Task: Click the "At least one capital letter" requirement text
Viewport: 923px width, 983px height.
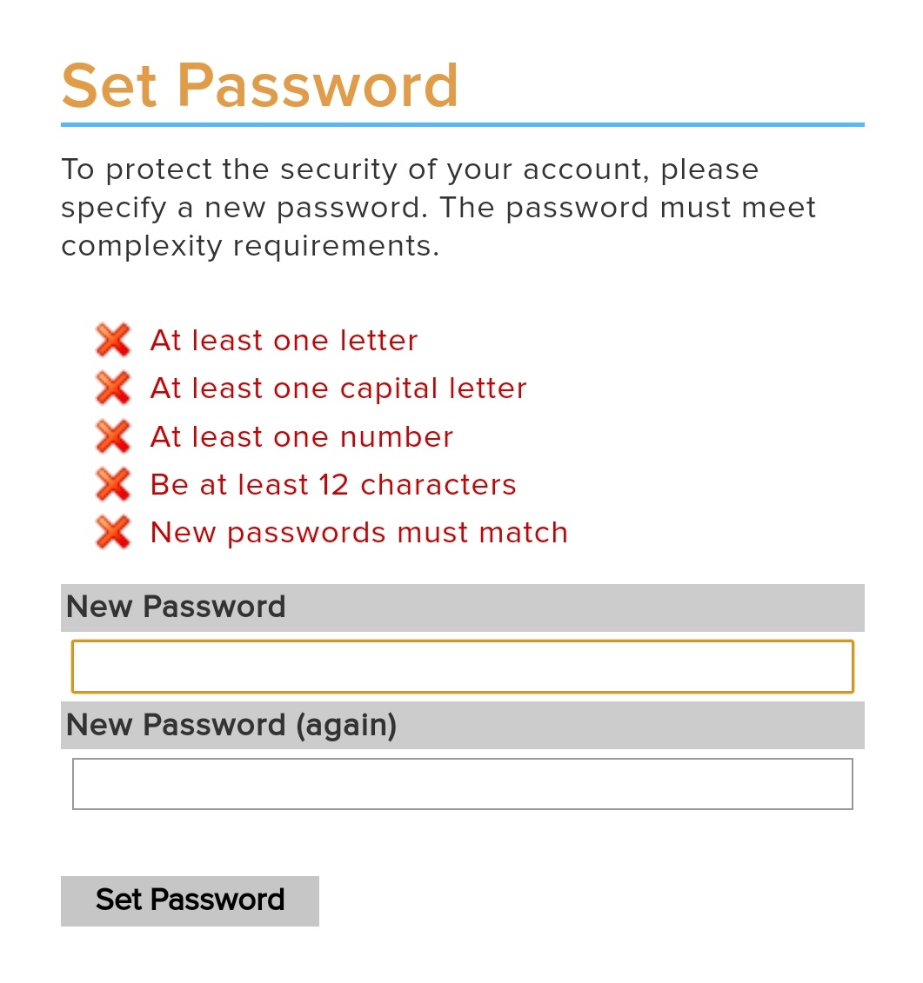Action: point(338,389)
